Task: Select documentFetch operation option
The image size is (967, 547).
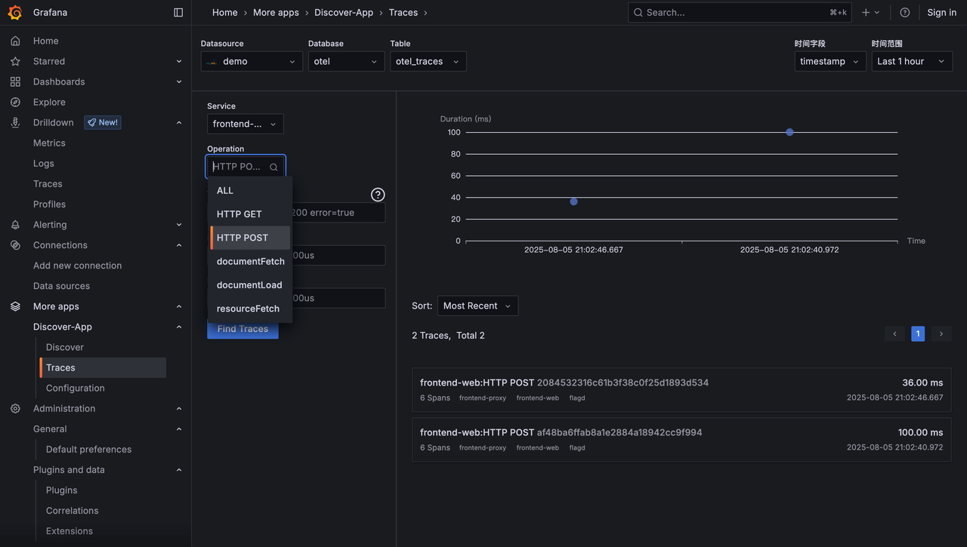Action: pyautogui.click(x=250, y=262)
